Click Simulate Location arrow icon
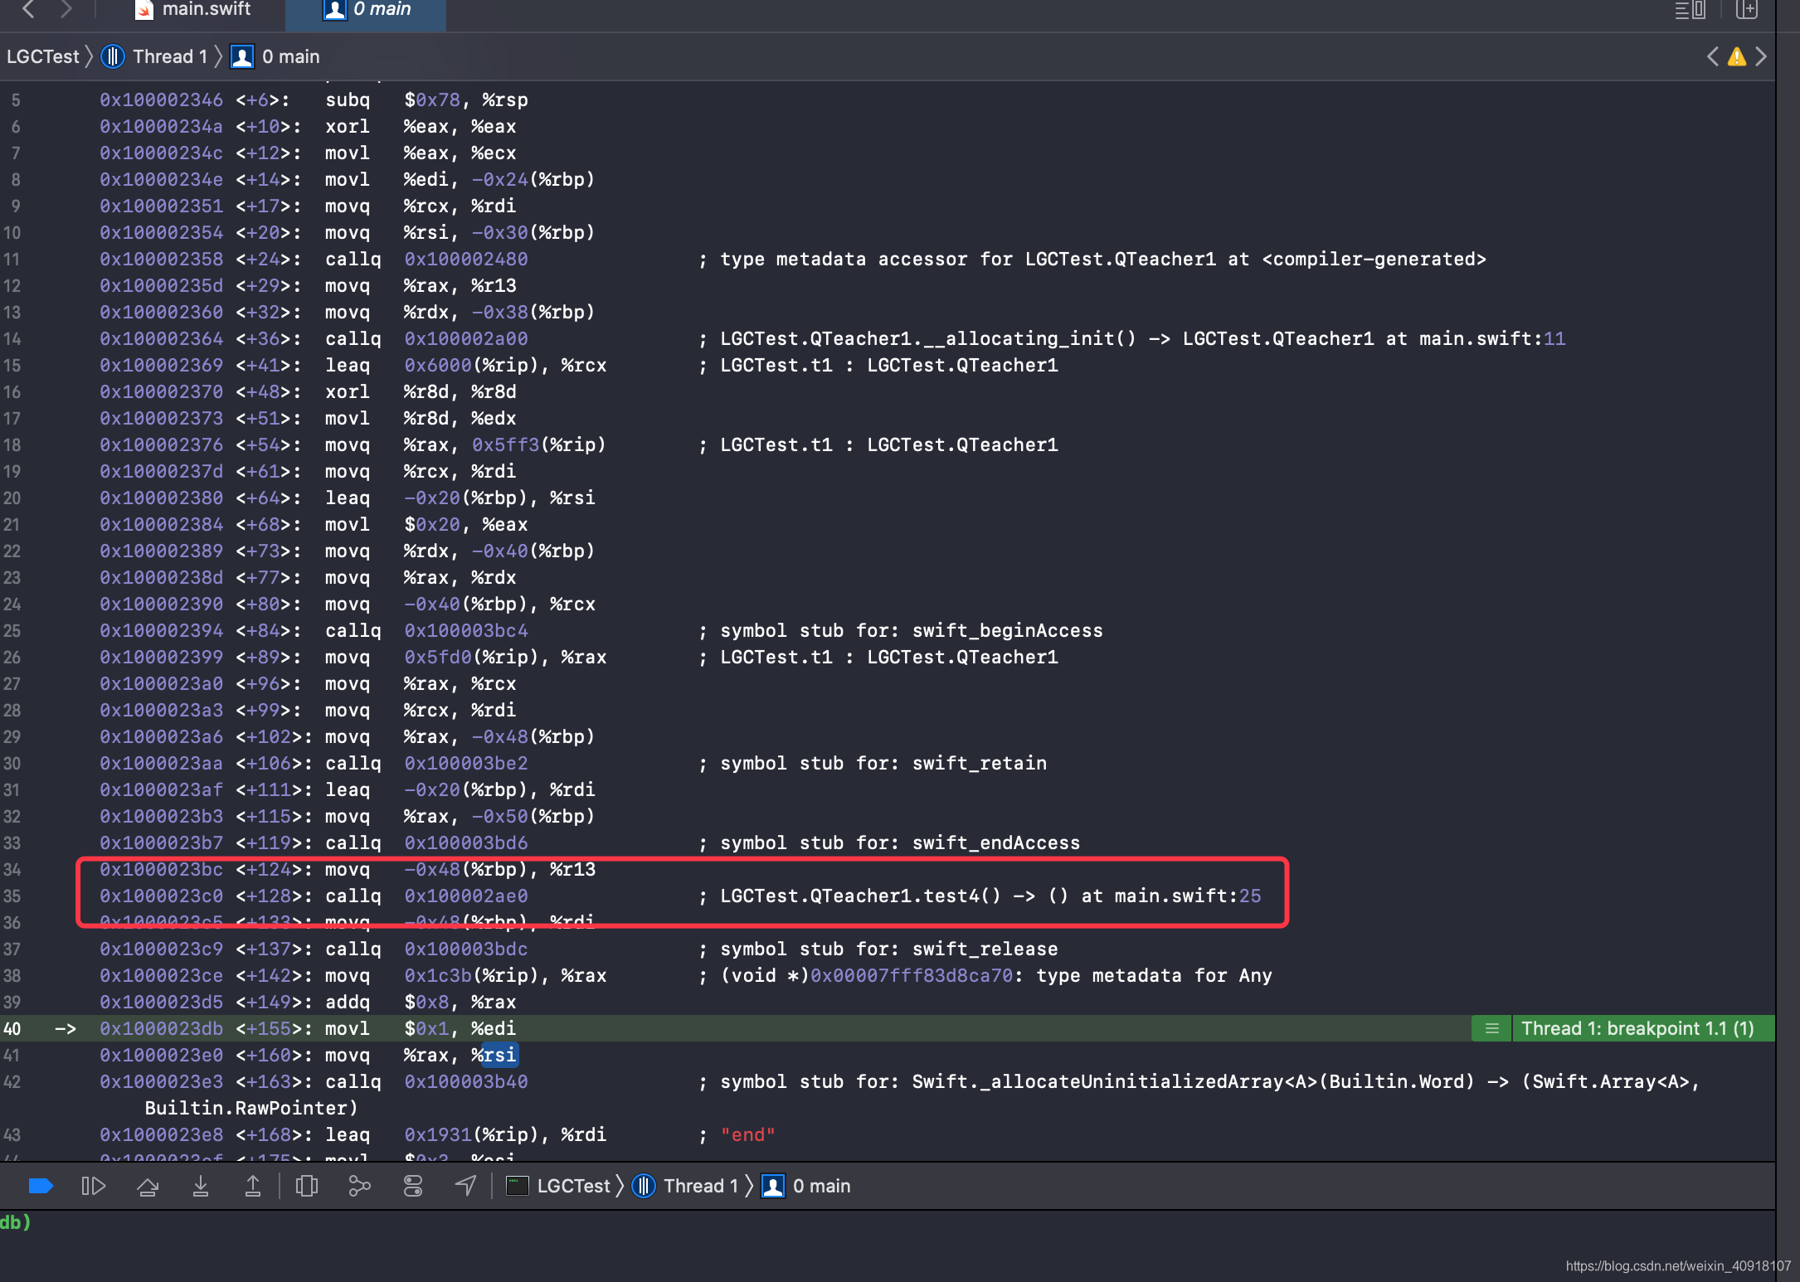Viewport: 1800px width, 1282px height. pyautogui.click(x=466, y=1187)
